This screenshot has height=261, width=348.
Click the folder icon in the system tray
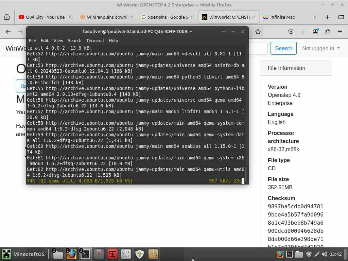point(299,254)
